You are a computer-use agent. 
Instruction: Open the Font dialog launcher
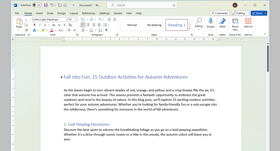(77, 35)
